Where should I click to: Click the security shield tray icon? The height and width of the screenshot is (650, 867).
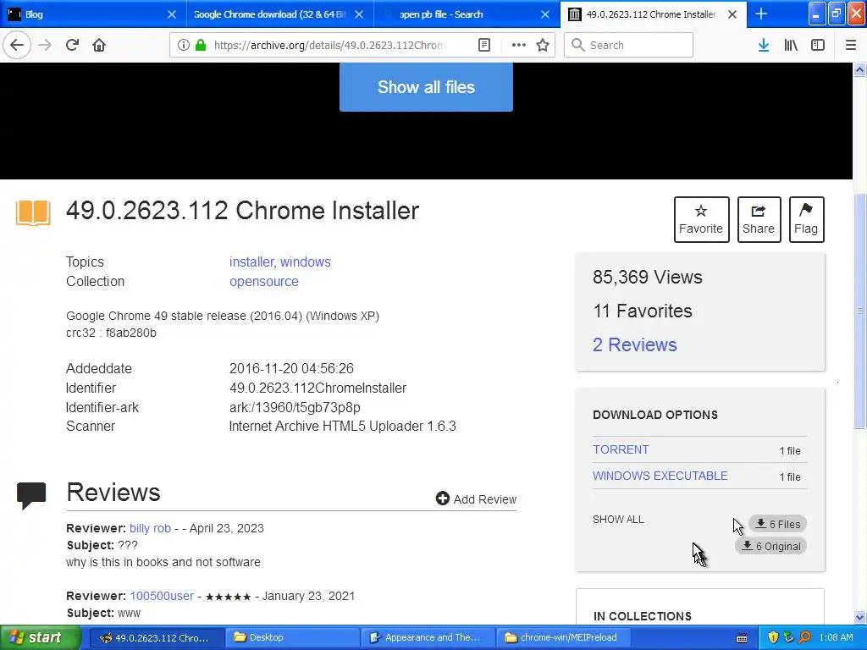click(x=773, y=638)
